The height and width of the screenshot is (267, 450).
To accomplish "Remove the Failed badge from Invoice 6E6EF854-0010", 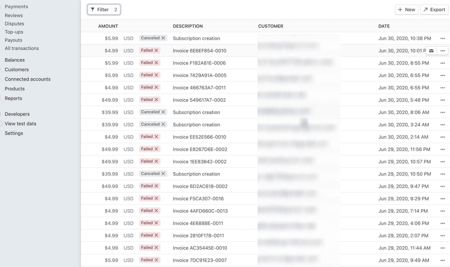I will (x=156, y=50).
